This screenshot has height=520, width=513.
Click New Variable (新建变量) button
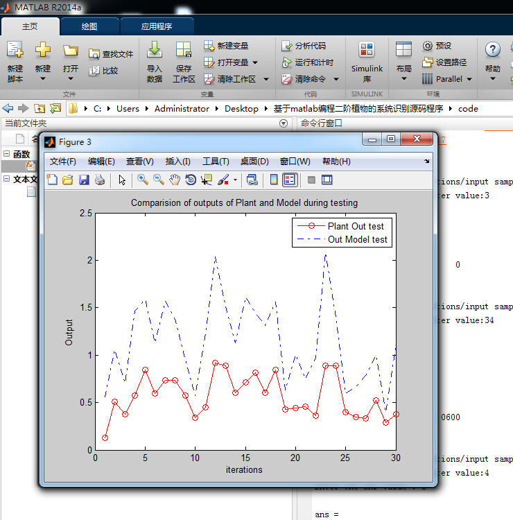[226, 46]
